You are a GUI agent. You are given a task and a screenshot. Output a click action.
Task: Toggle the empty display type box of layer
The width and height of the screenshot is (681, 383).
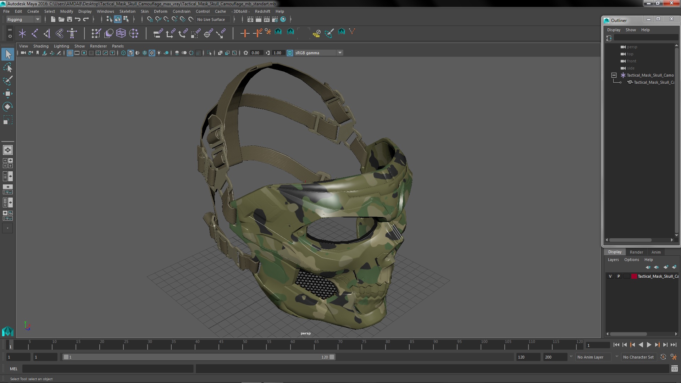(x=627, y=276)
